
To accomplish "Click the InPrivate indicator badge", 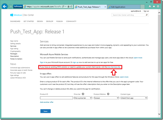I will tap(18, 6).
